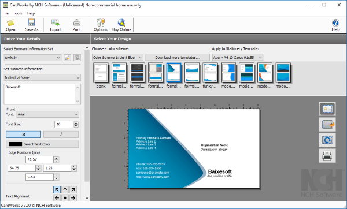Image resolution: width=347 pixels, height=209 pixels.
Task: Align text to center with dot button
Action: tap(65, 197)
